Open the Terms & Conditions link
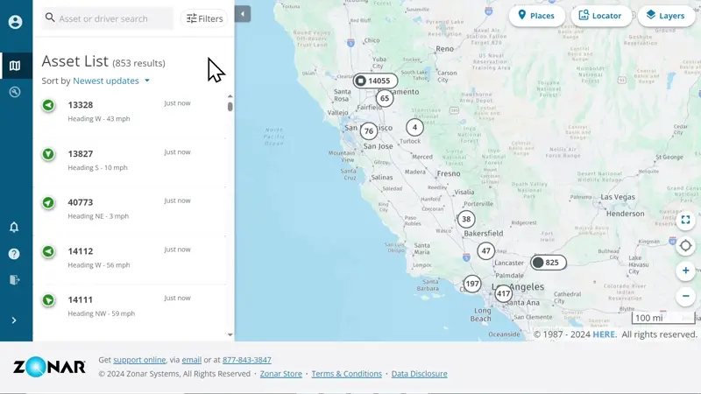 click(x=346, y=374)
